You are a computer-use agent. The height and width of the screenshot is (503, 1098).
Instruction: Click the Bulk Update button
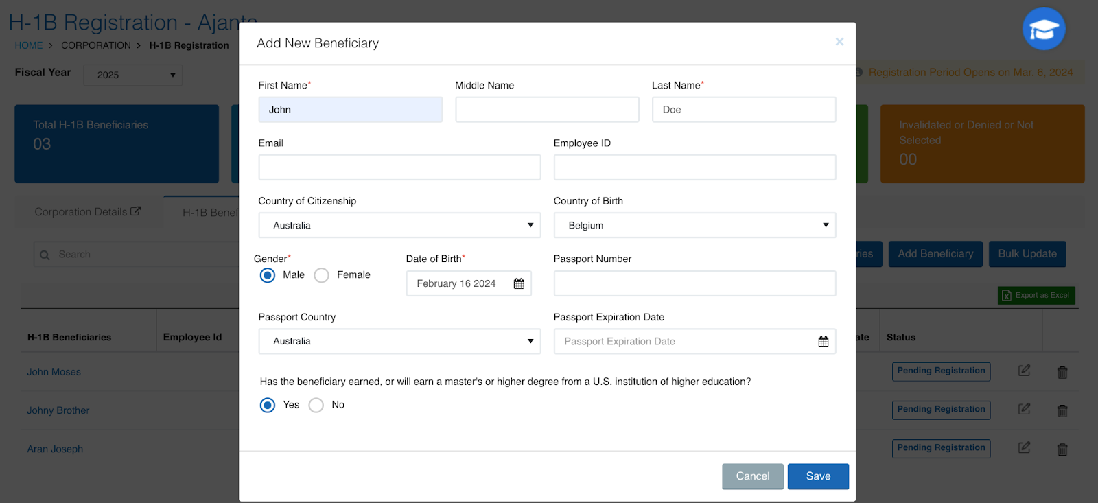click(x=1027, y=254)
